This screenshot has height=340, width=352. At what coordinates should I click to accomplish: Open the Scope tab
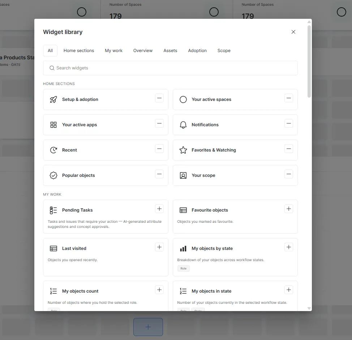click(x=224, y=51)
